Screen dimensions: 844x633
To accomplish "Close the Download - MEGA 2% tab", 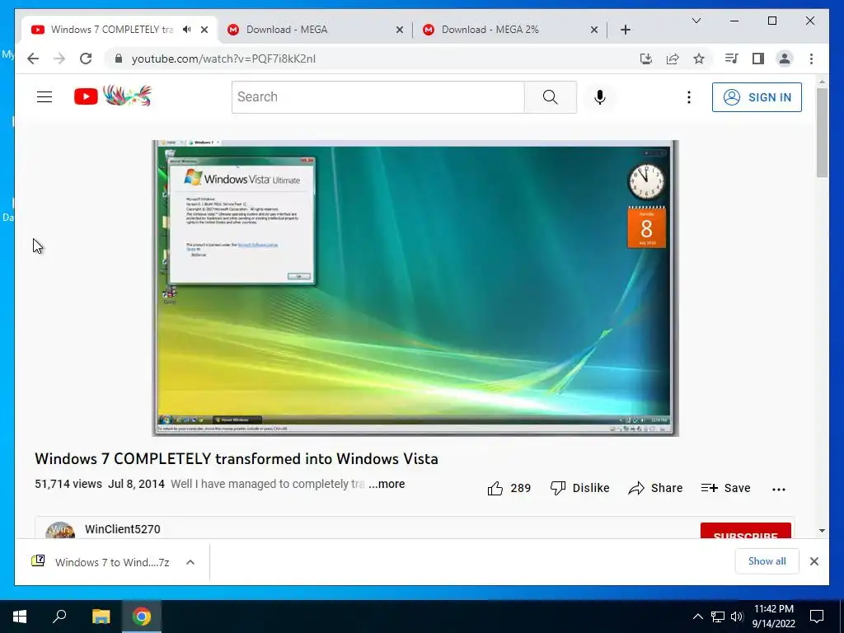I will [x=593, y=30].
